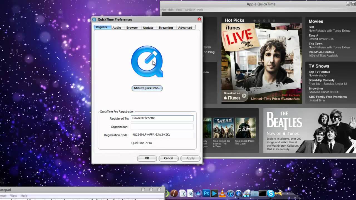The height and width of the screenshot is (200, 356).
Task: Confirm preferences with the OK button
Action: (147, 158)
